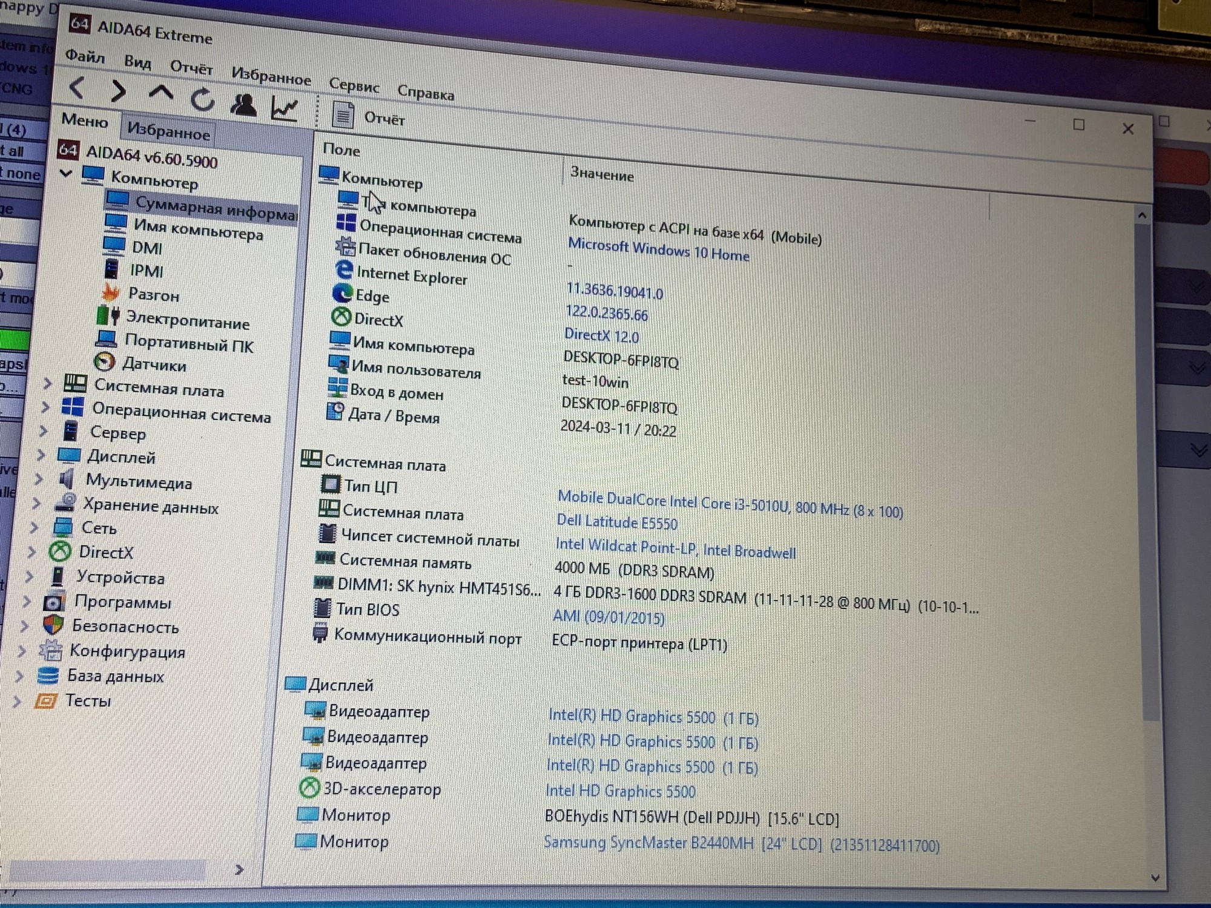Expand the Хранение данных tree node
The width and height of the screenshot is (1211, 908).
click(36, 503)
